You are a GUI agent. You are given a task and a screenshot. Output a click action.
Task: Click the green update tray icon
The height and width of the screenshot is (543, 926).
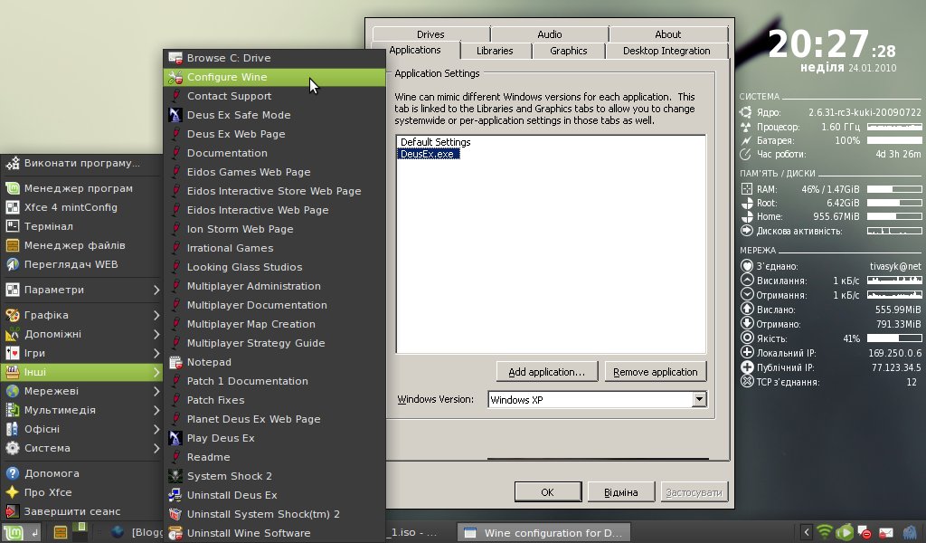tap(845, 532)
